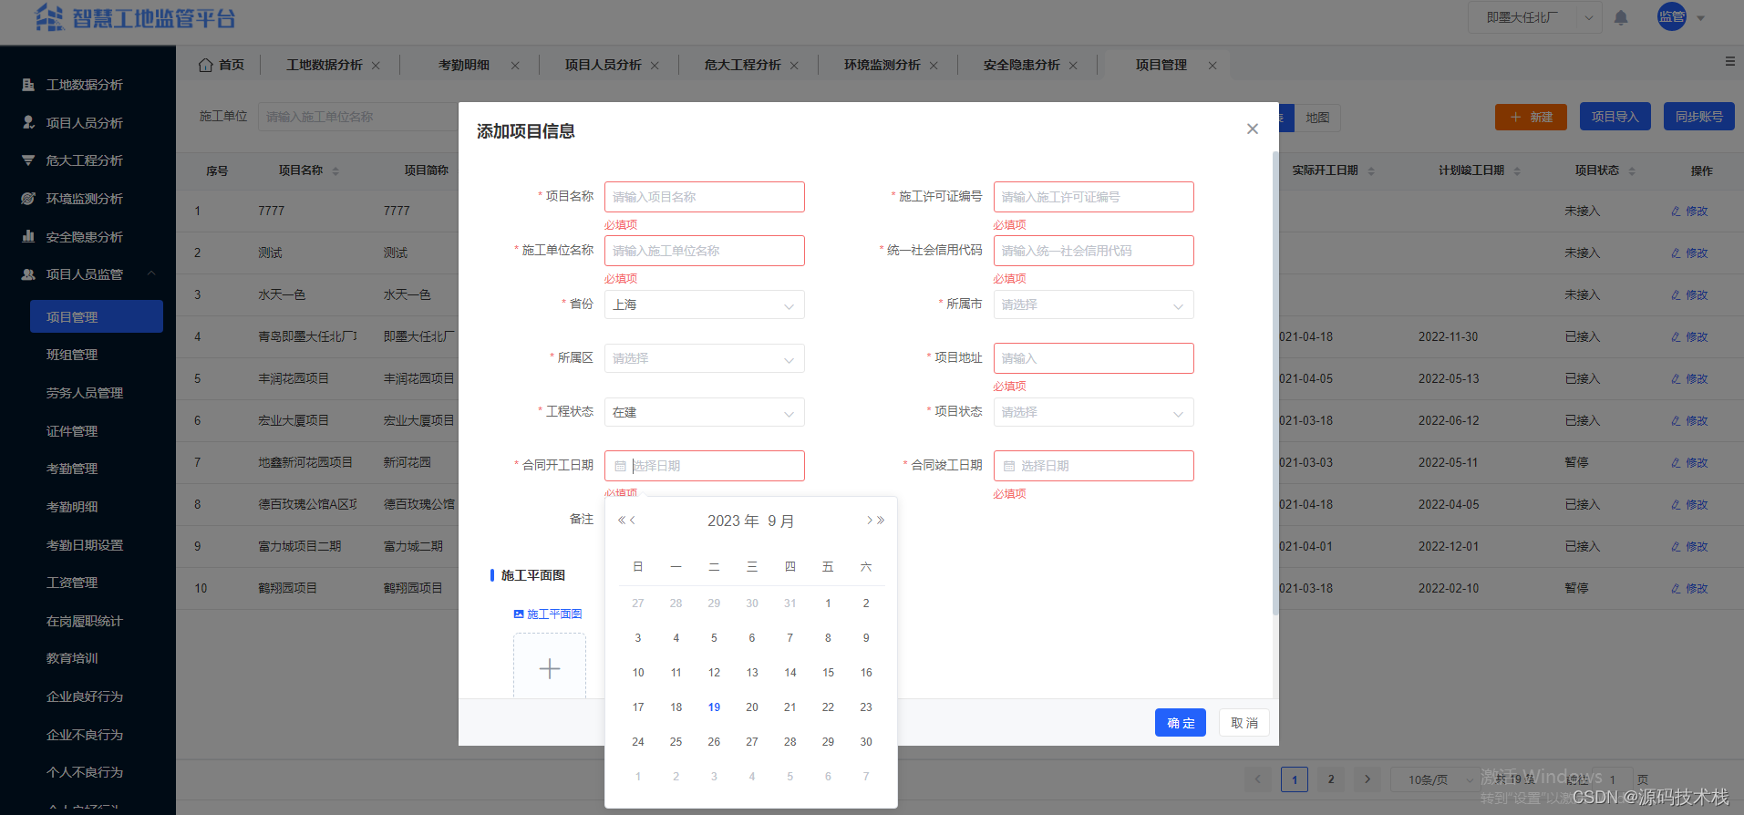Click the 同步账号 button

point(1698,117)
